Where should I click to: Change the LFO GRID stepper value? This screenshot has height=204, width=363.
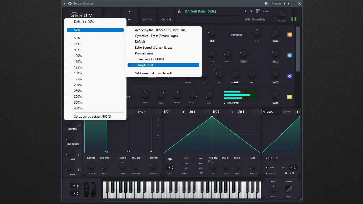click(170, 168)
